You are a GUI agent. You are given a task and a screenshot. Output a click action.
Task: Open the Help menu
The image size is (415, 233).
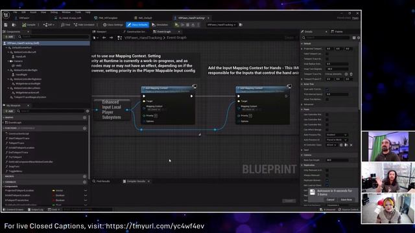[88, 12]
